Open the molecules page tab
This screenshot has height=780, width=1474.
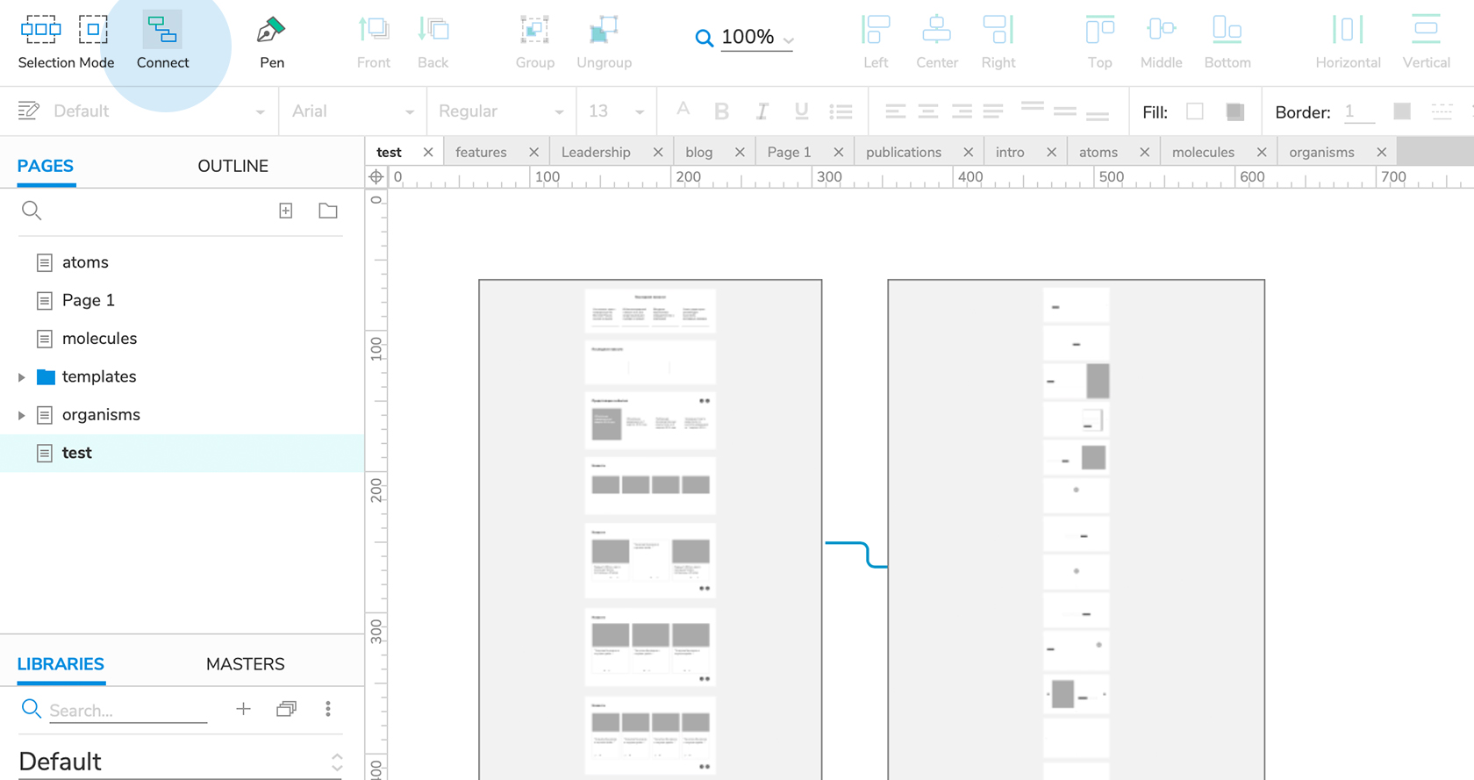tap(1203, 152)
